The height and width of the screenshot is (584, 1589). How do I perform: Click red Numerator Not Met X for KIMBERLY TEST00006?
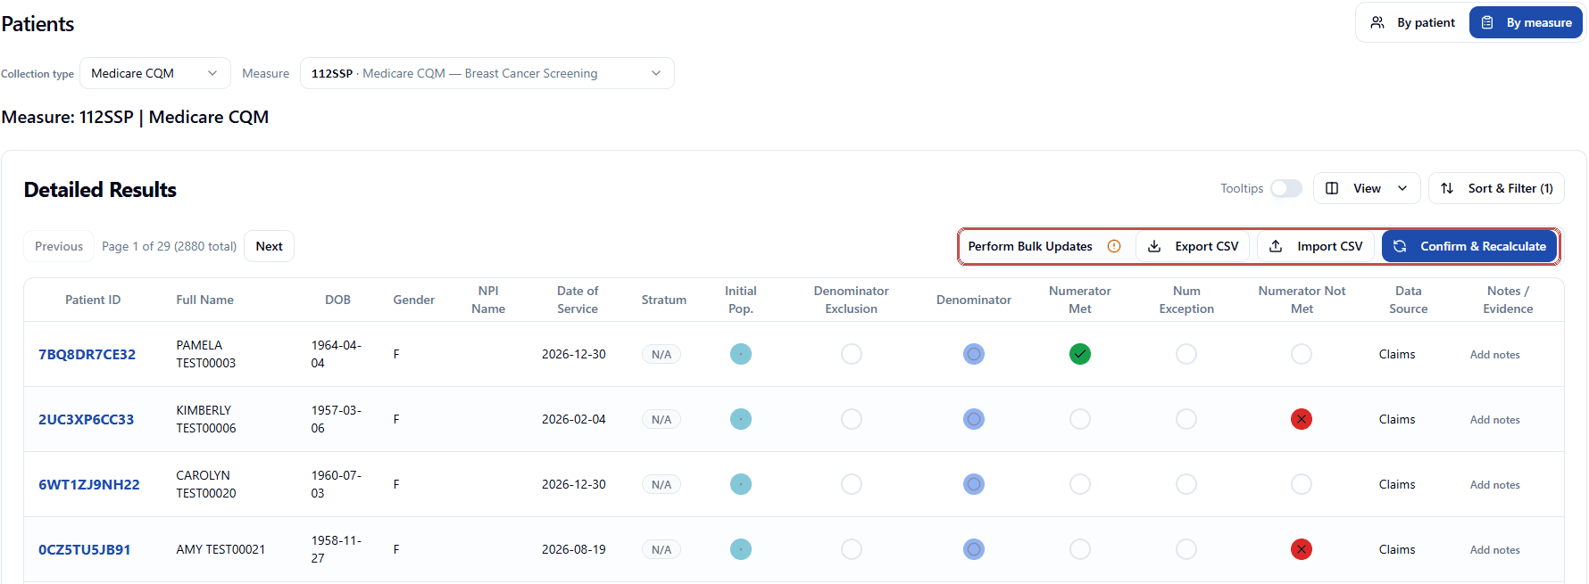click(1302, 419)
